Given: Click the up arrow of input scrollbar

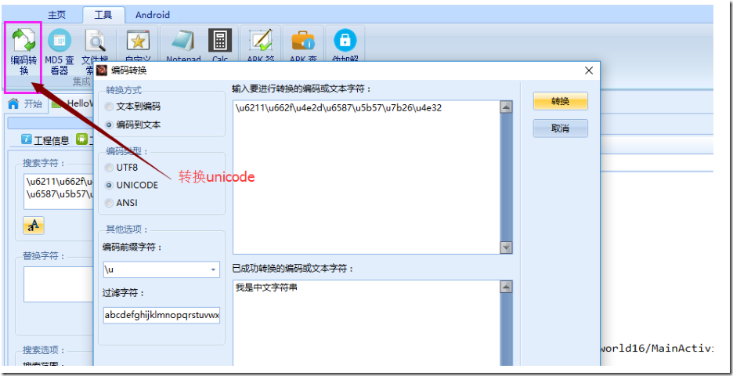Looking at the screenshot, I should click(x=506, y=107).
